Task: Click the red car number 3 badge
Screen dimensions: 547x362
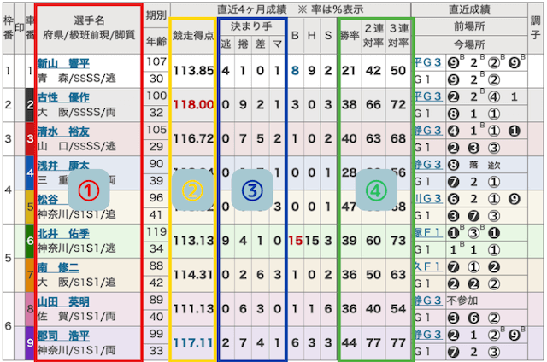Action: (x=30, y=138)
